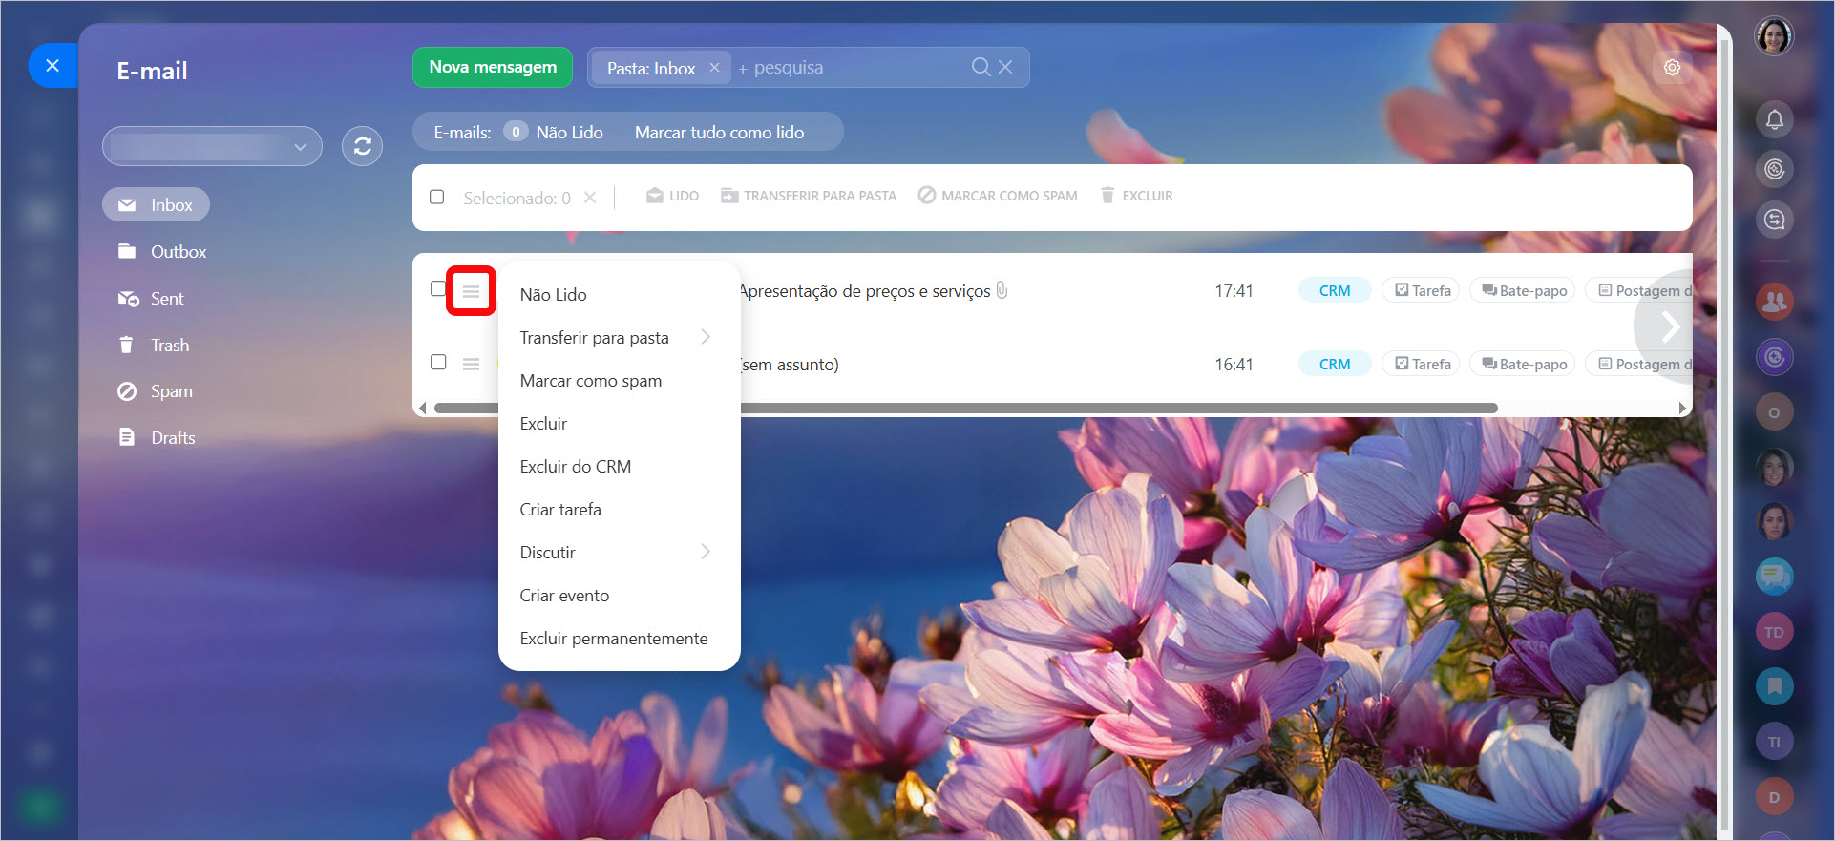
Task: Click the magnifier search icon
Action: 981,67
